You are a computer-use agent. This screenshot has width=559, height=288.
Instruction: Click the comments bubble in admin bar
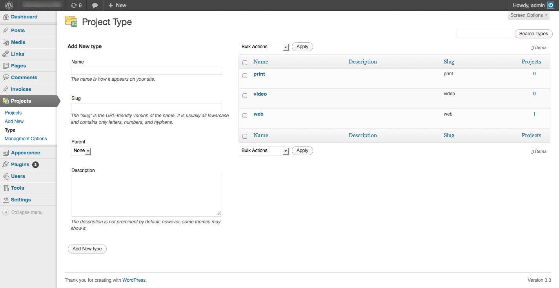click(x=95, y=5)
